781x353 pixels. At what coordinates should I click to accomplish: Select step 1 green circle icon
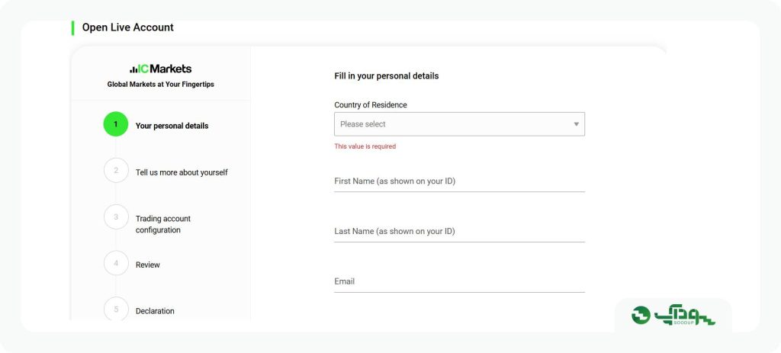pyautogui.click(x=116, y=124)
